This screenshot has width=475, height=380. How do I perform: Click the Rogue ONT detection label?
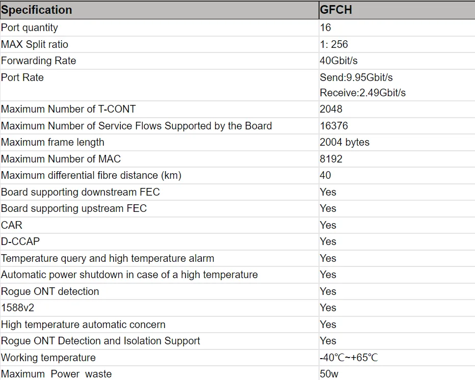[x=50, y=291]
